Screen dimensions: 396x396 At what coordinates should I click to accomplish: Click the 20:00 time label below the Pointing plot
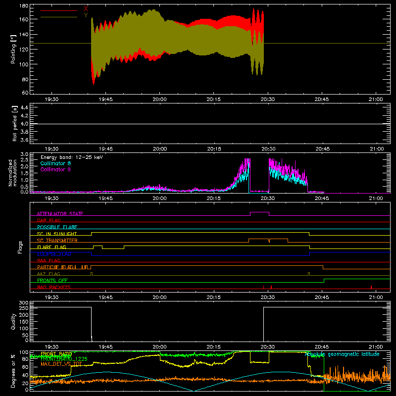coord(159,99)
